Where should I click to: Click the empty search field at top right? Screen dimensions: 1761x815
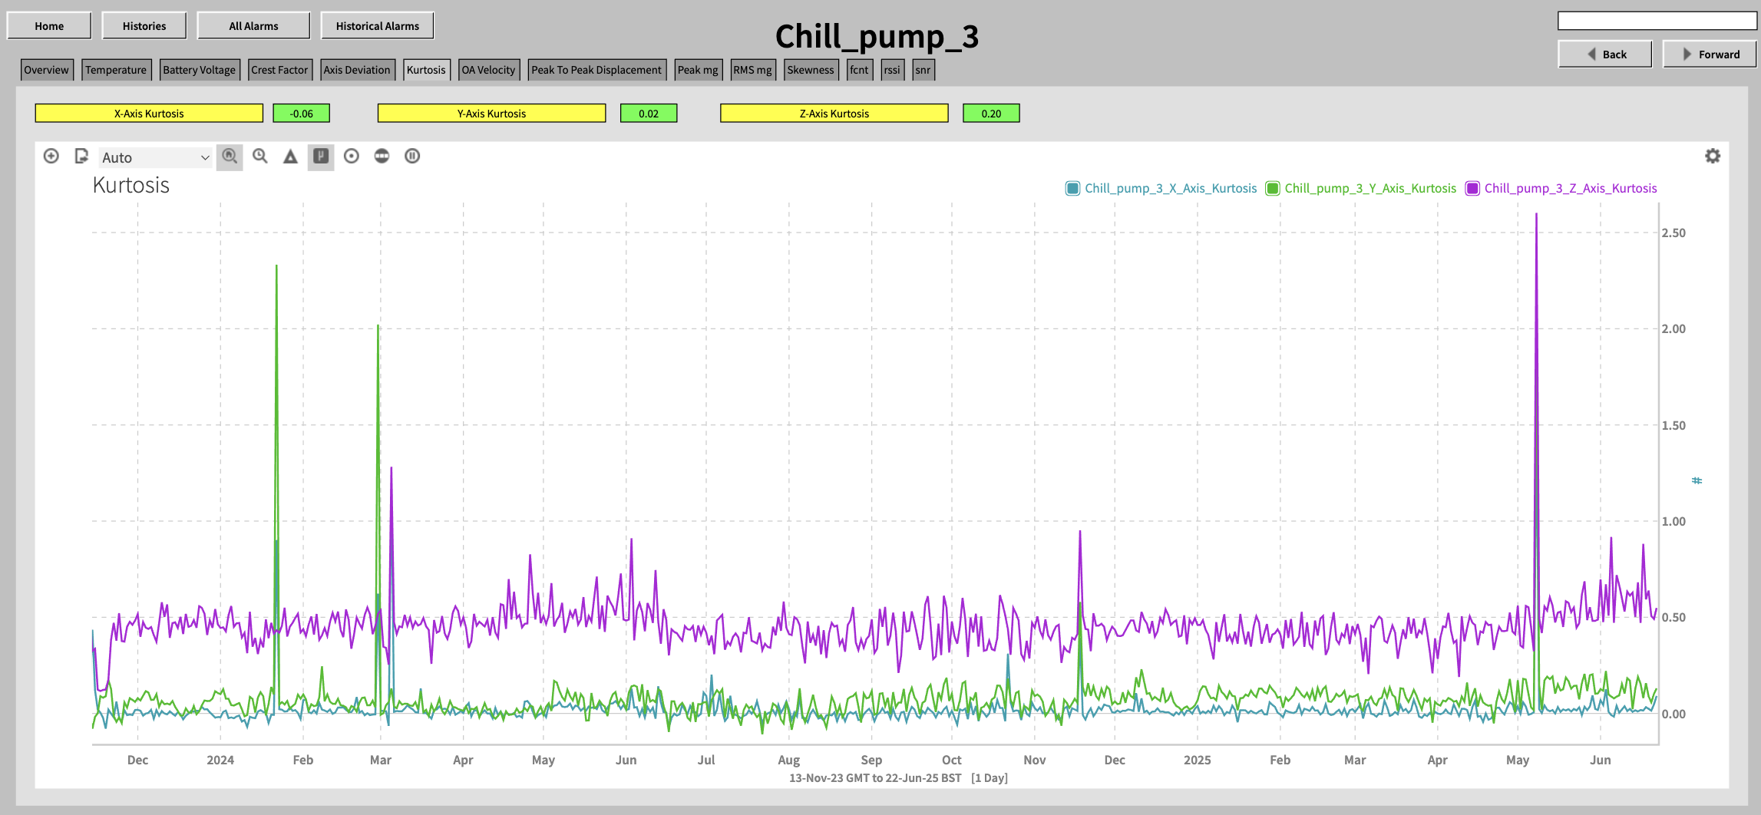coord(1657,21)
